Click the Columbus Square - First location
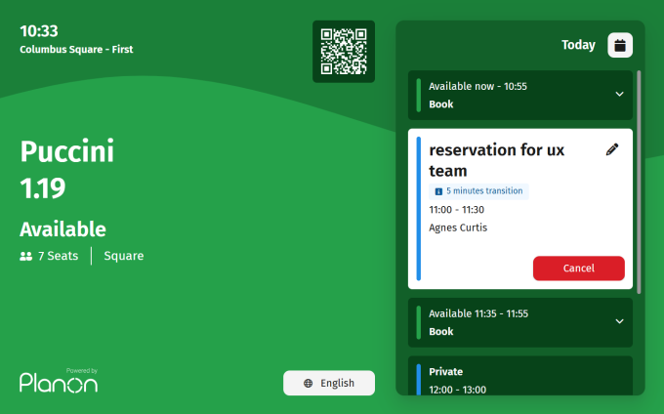The image size is (664, 414). pos(76,49)
